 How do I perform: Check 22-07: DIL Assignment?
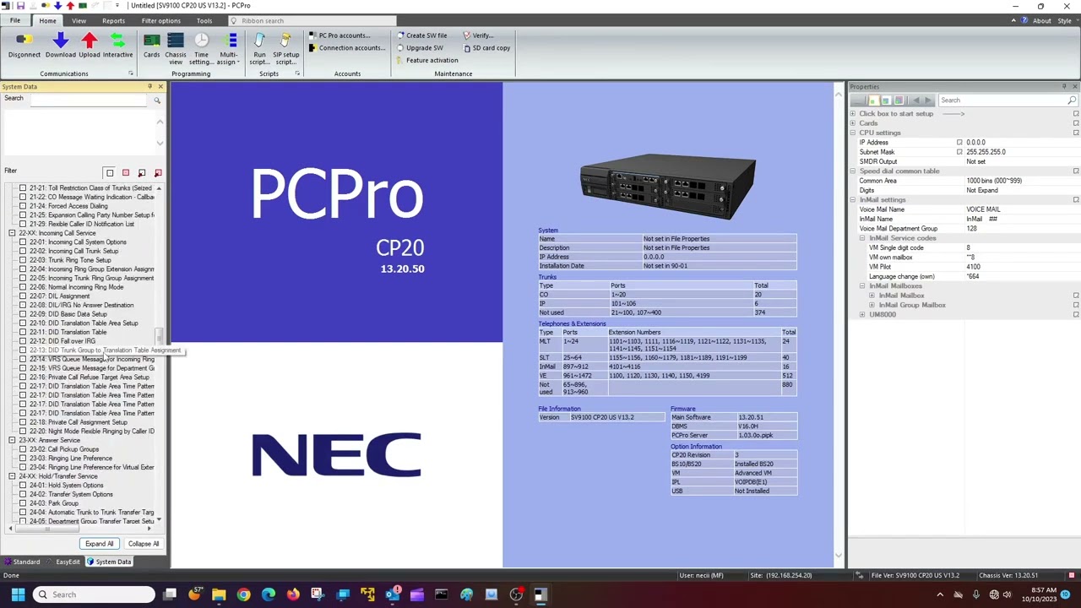pos(23,296)
